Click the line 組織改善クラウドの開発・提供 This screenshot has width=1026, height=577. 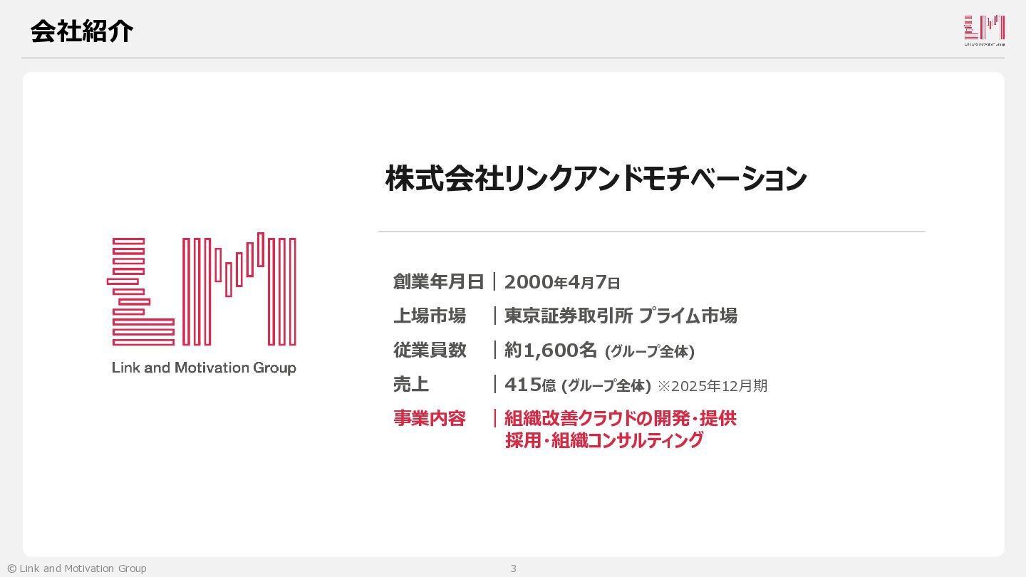[620, 418]
